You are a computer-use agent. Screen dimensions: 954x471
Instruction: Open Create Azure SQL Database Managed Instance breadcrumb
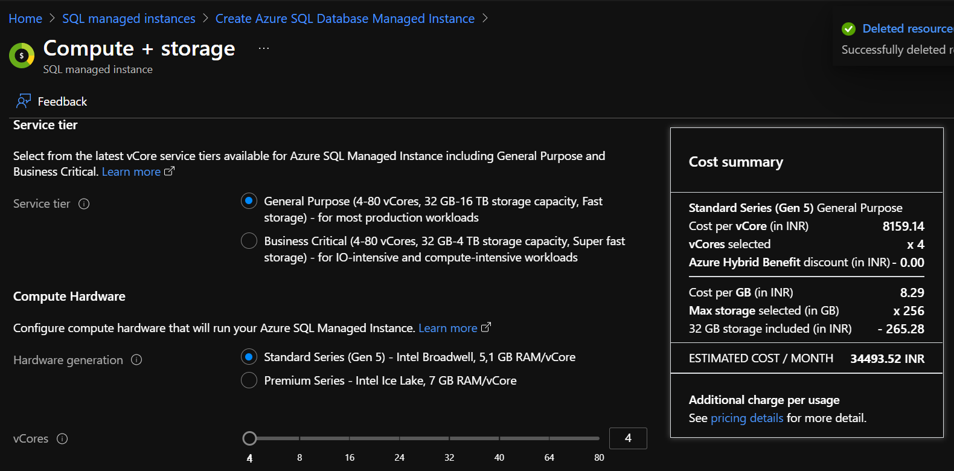(345, 19)
